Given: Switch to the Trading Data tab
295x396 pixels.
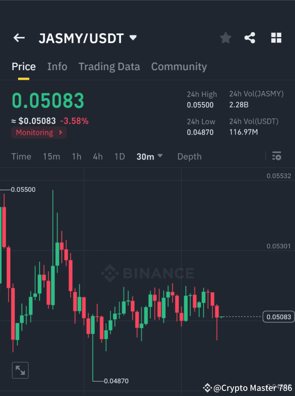Looking at the screenshot, I should [x=109, y=66].
